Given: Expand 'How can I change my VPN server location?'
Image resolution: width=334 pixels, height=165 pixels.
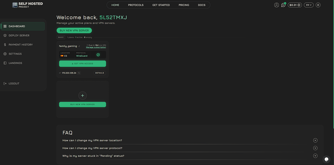Looking at the screenshot, I should [190, 140].
